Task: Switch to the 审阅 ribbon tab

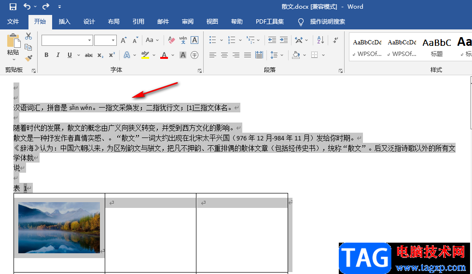Action: pos(188,22)
